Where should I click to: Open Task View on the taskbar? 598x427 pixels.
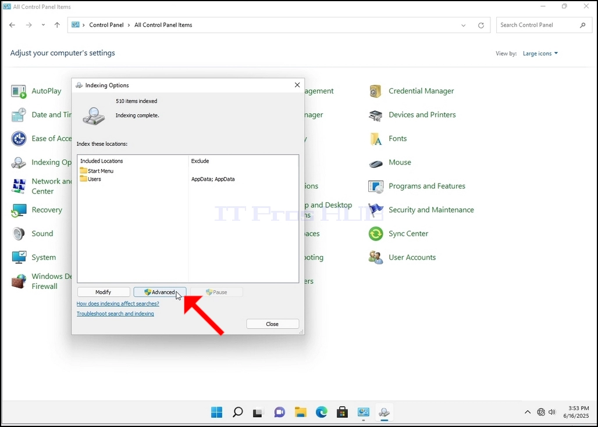click(x=258, y=412)
